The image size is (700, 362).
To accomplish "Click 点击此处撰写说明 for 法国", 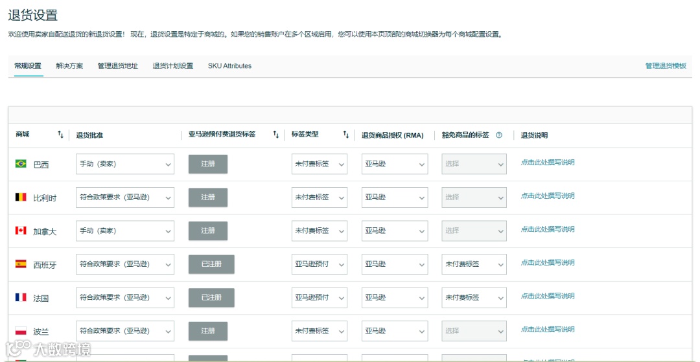I will click(548, 296).
